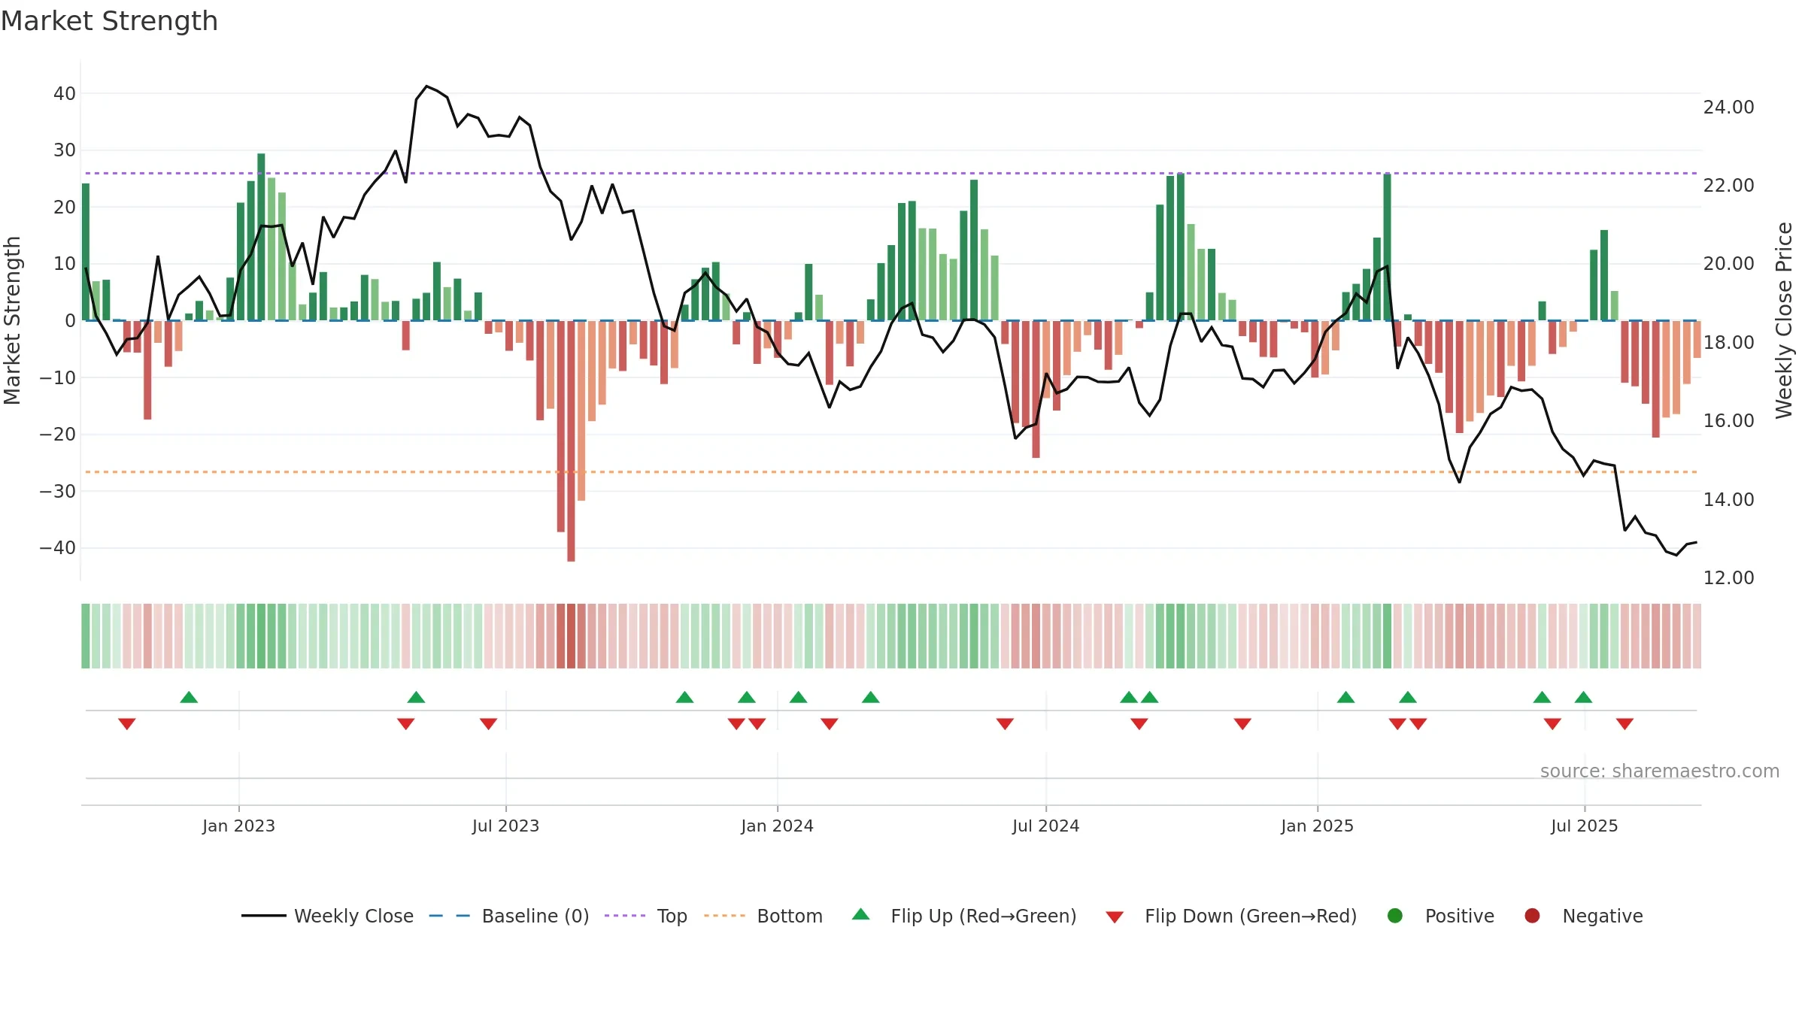Click the tallest green bar near Jan 2023
The width and height of the screenshot is (1805, 1015).
pyautogui.click(x=261, y=237)
